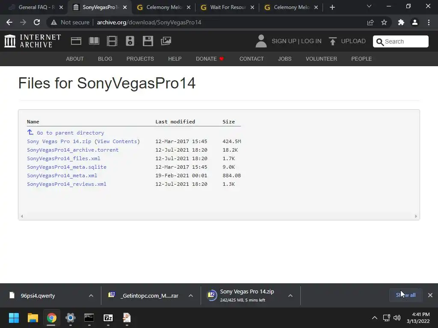
Task: Click the volume icon in system tray
Action: [397, 318]
